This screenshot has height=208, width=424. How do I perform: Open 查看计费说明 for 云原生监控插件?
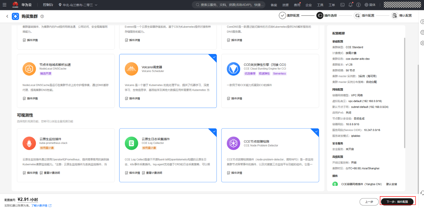50,173
